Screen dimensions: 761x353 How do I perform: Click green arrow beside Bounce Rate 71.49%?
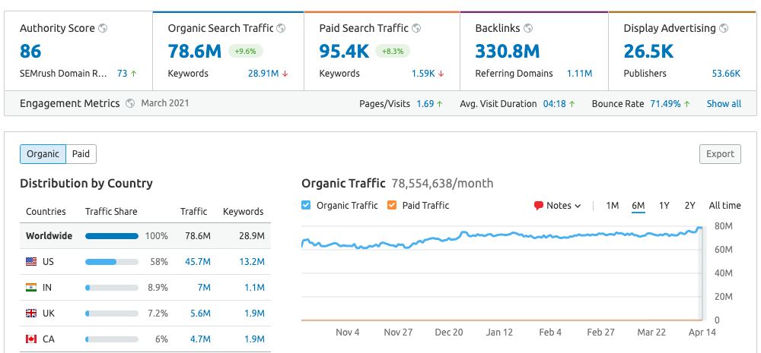pyautogui.click(x=686, y=104)
